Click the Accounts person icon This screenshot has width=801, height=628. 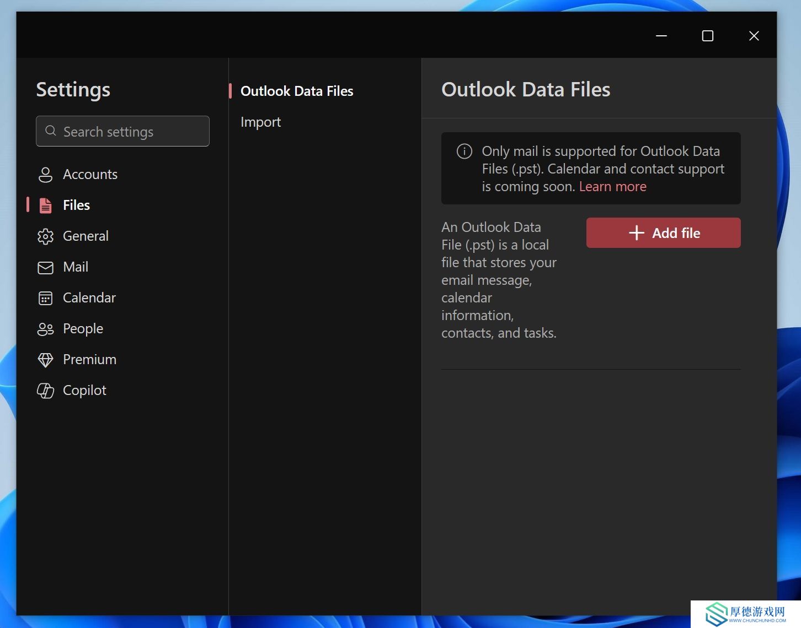coord(45,175)
